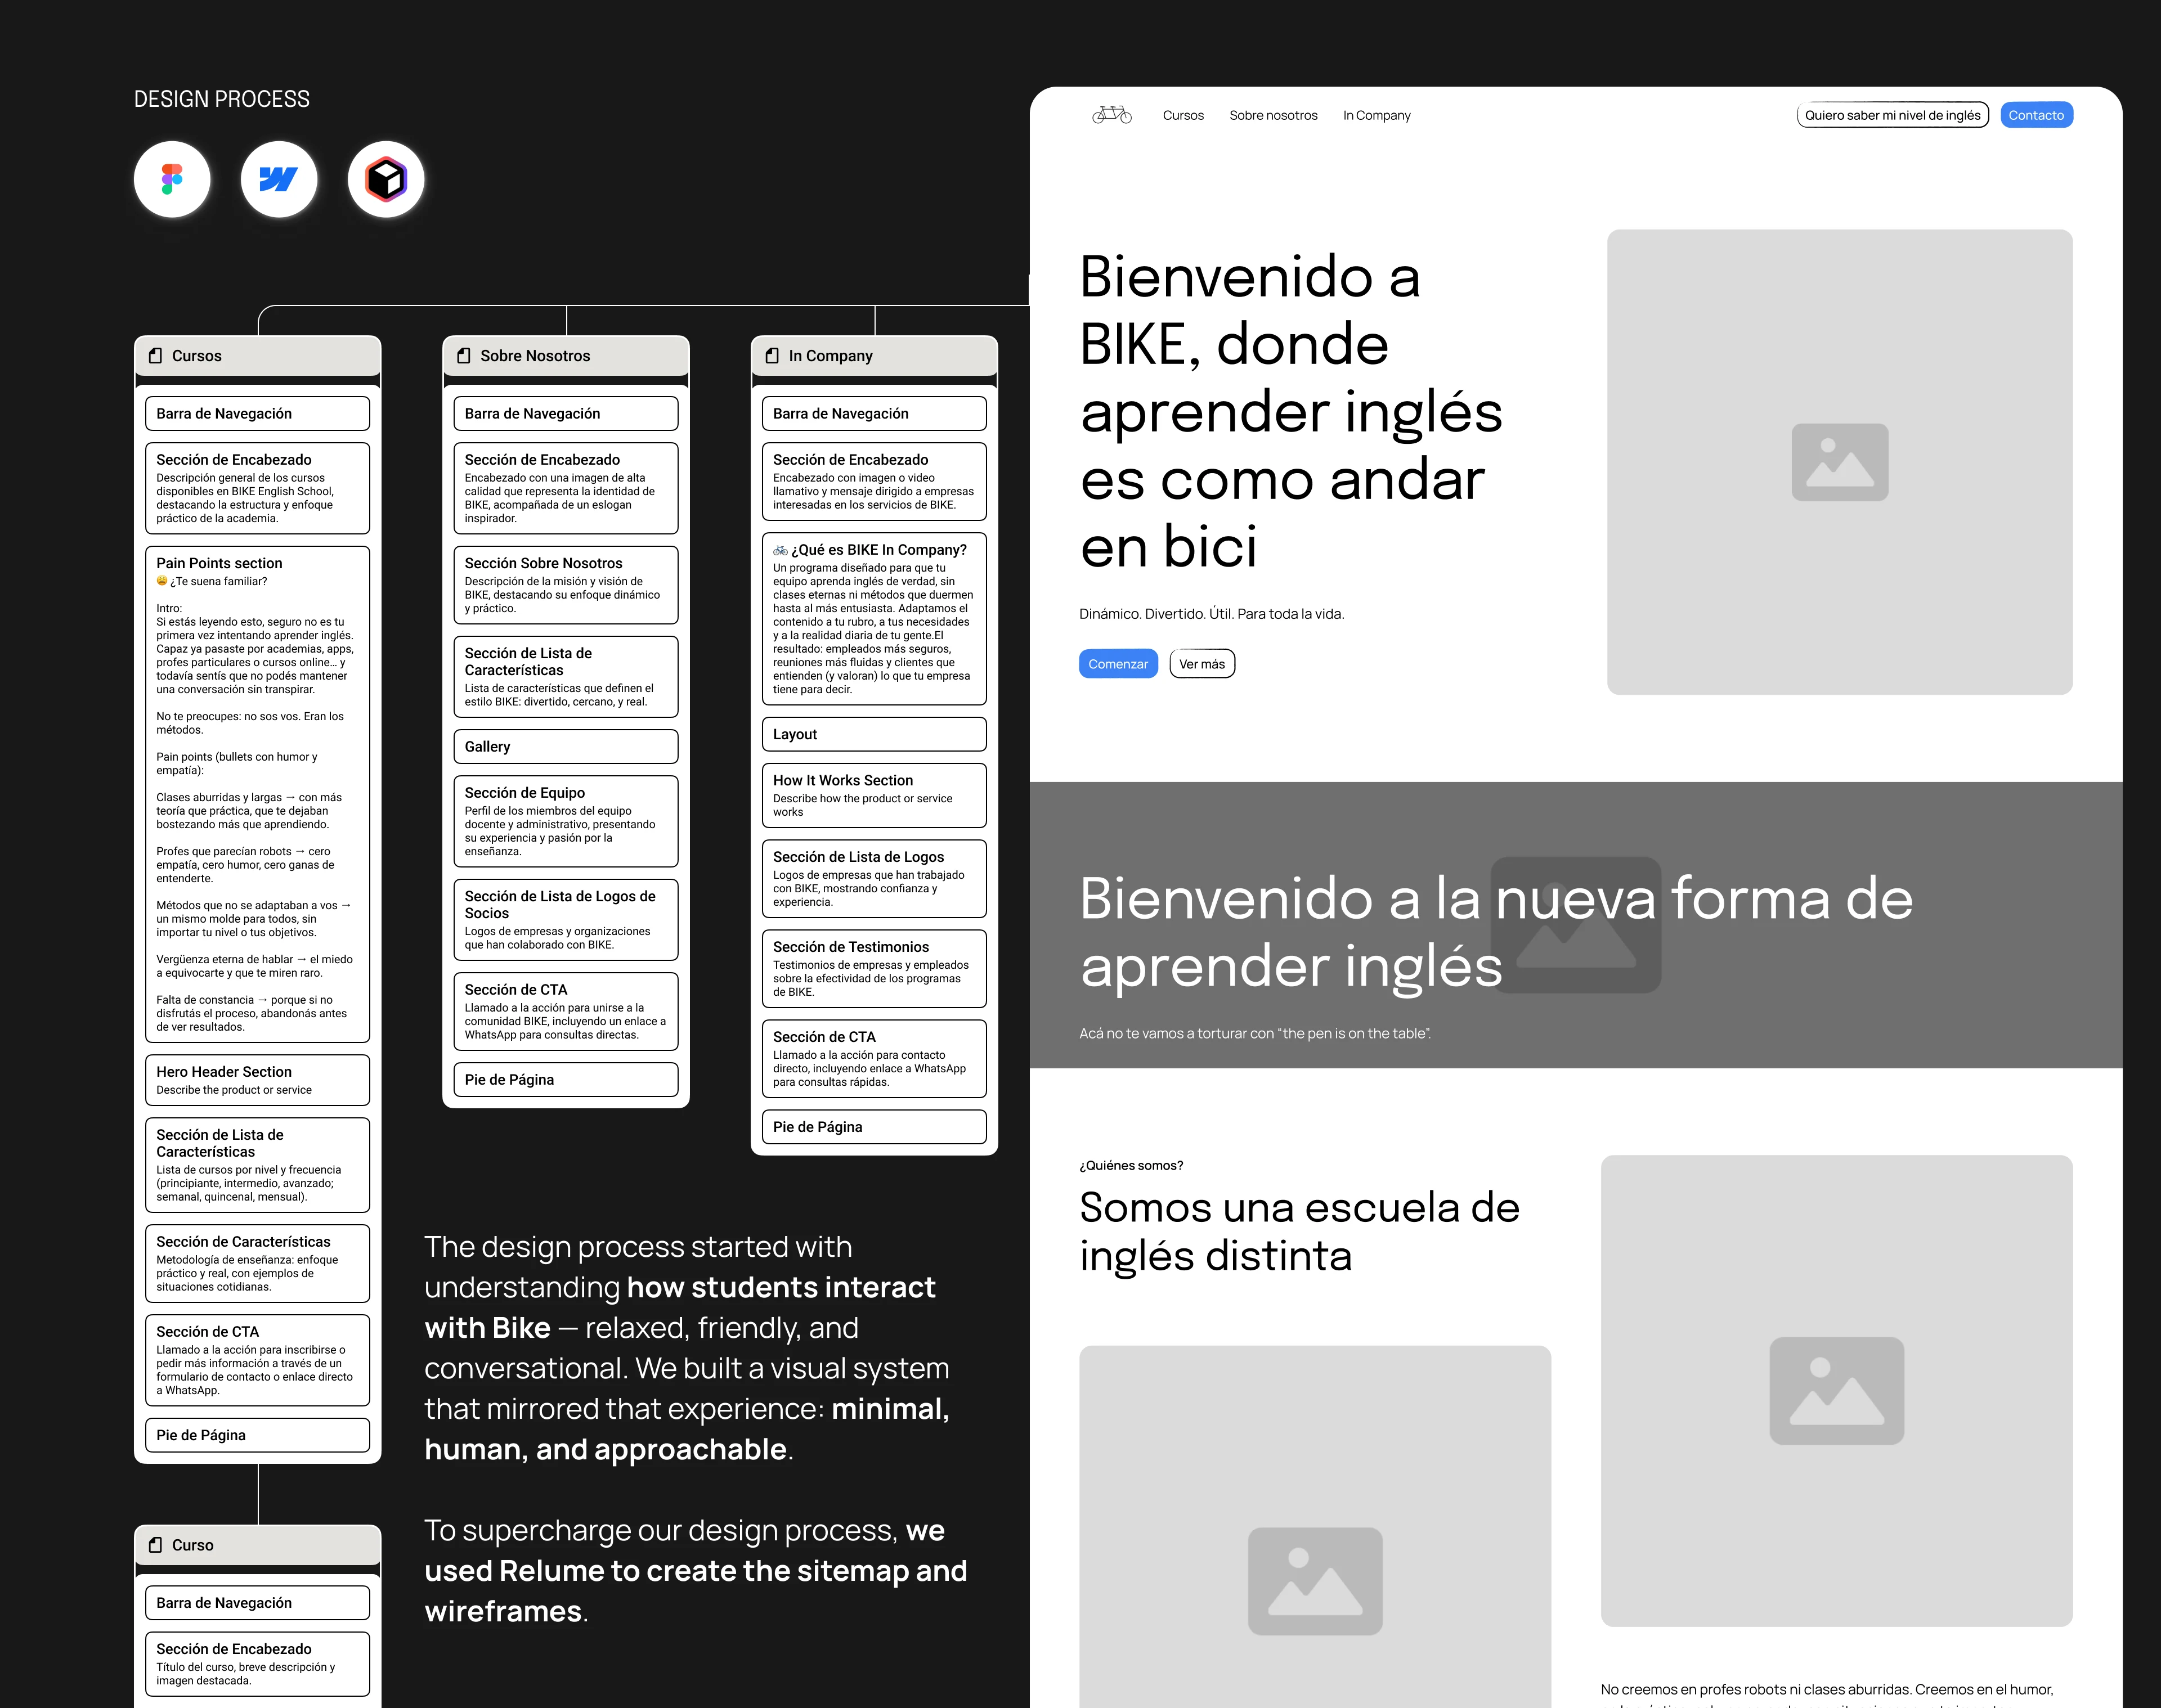2161x1708 pixels.
Task: Select the How It Works Section card
Action: (873, 795)
